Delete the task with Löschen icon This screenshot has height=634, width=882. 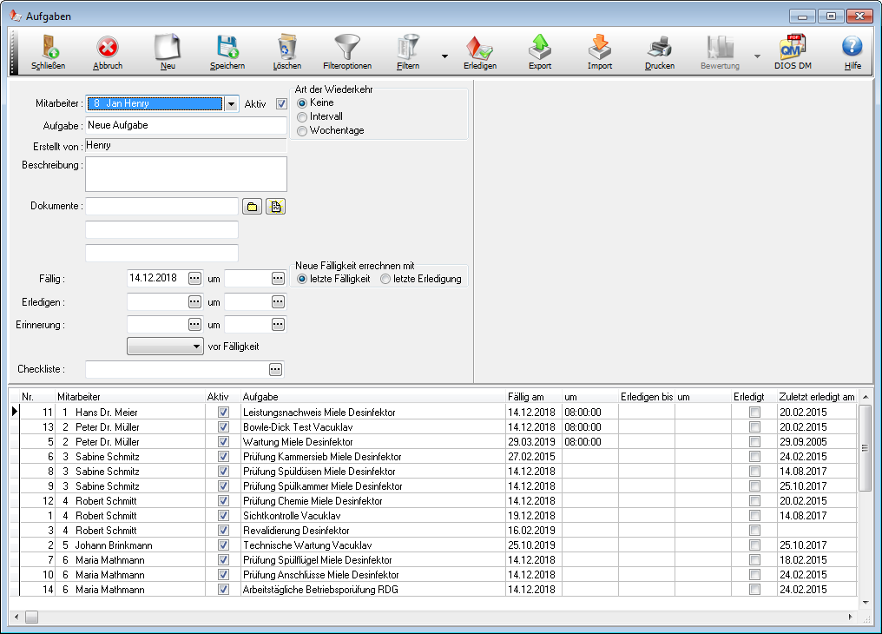click(x=286, y=48)
